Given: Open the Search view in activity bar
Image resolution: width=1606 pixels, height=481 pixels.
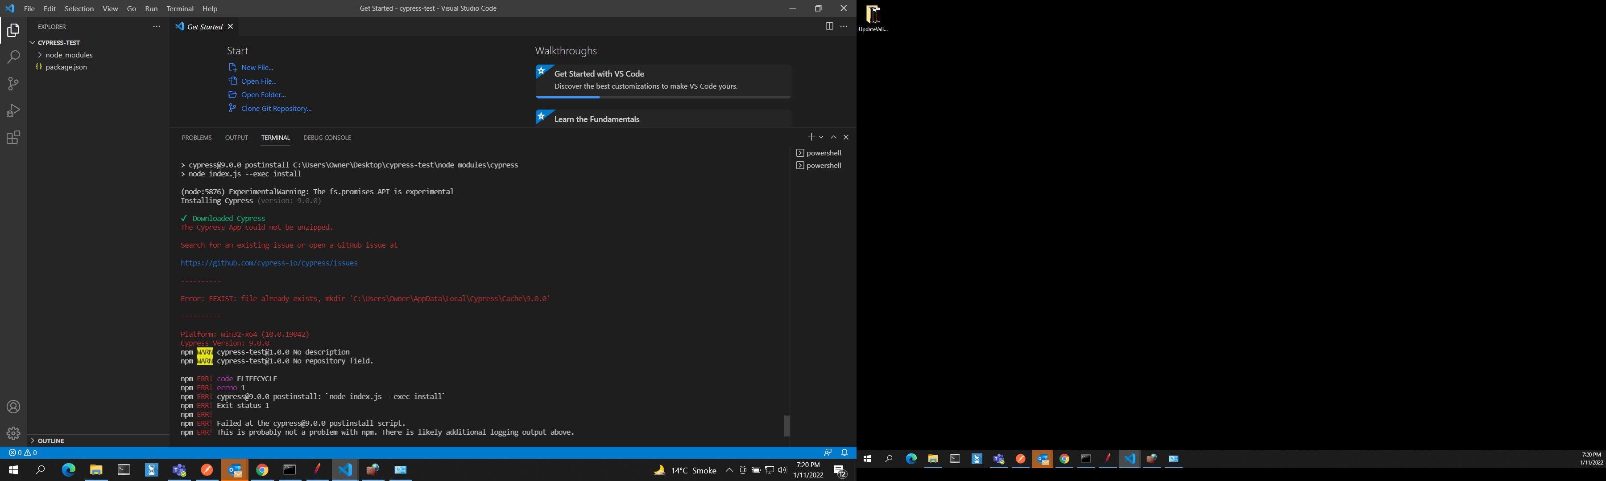Looking at the screenshot, I should (x=13, y=57).
